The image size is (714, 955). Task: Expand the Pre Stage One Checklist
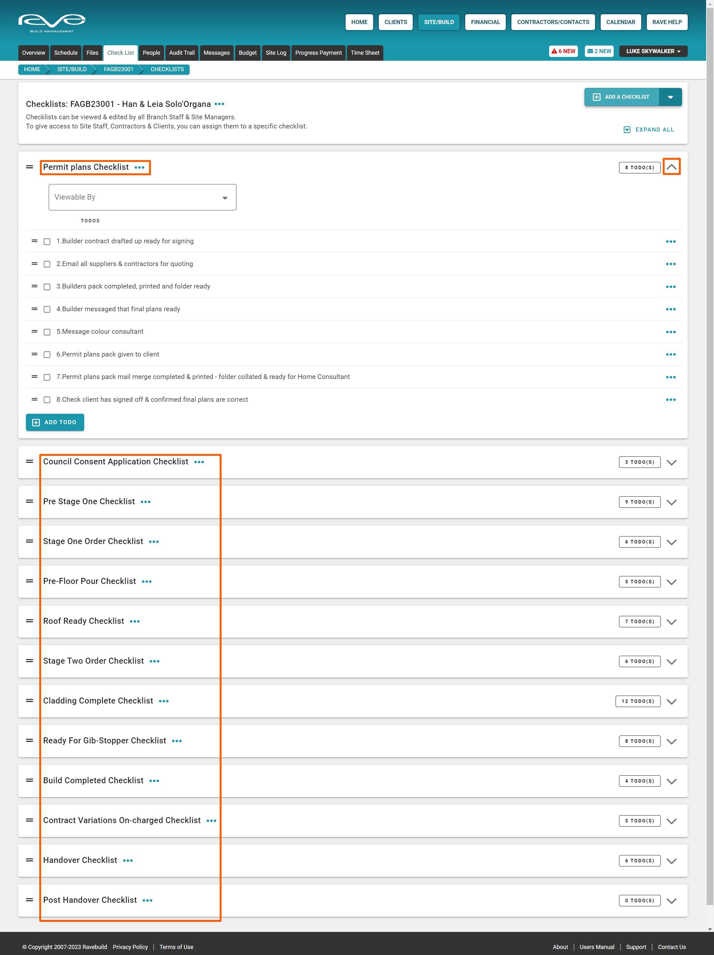pos(671,502)
